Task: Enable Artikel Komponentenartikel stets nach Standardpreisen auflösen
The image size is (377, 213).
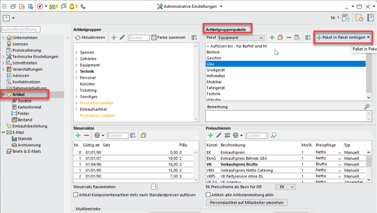Action: coord(76,195)
